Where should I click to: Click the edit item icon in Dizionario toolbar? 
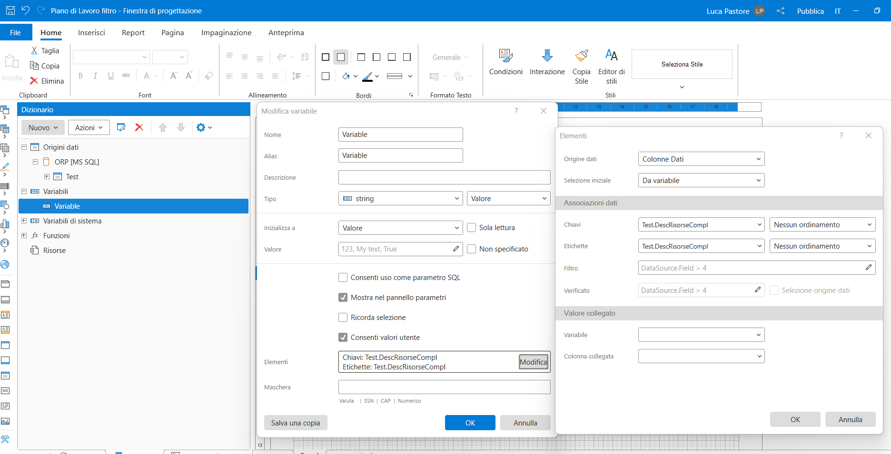click(x=121, y=127)
